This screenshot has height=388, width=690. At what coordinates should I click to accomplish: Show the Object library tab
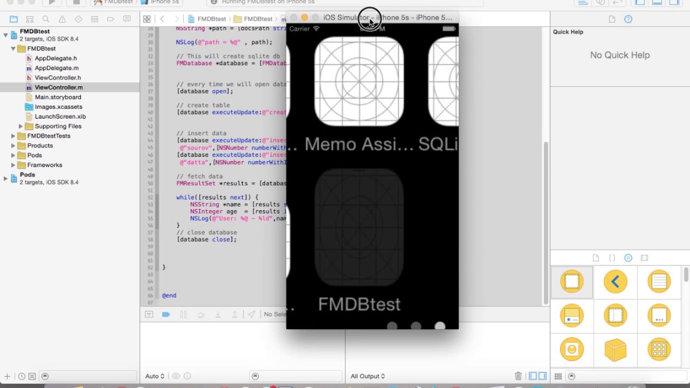point(628,258)
